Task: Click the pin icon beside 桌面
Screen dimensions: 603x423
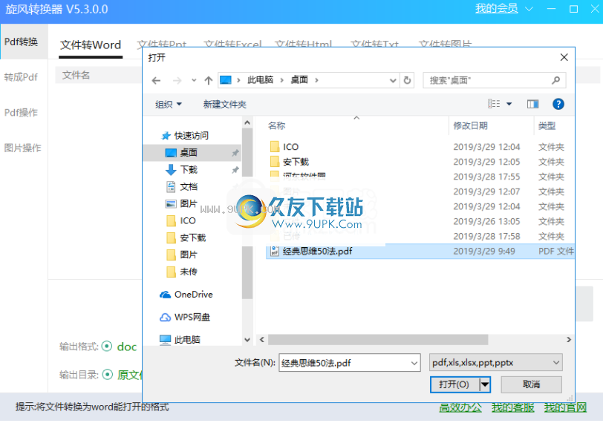Action: click(235, 153)
